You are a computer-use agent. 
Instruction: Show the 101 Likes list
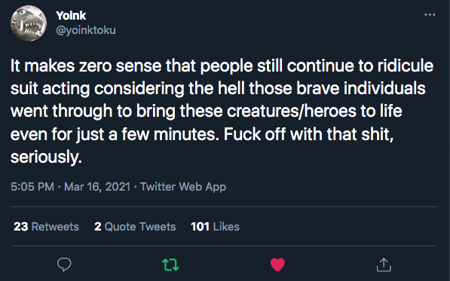click(215, 227)
